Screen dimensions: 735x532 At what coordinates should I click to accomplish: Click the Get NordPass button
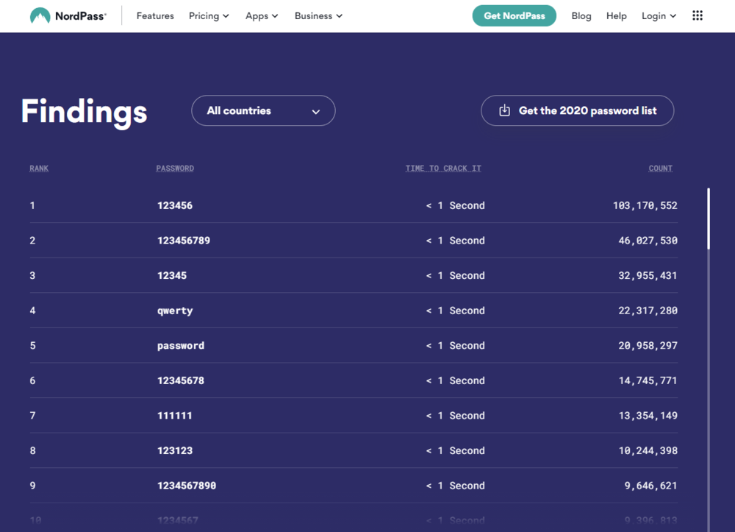pos(514,15)
